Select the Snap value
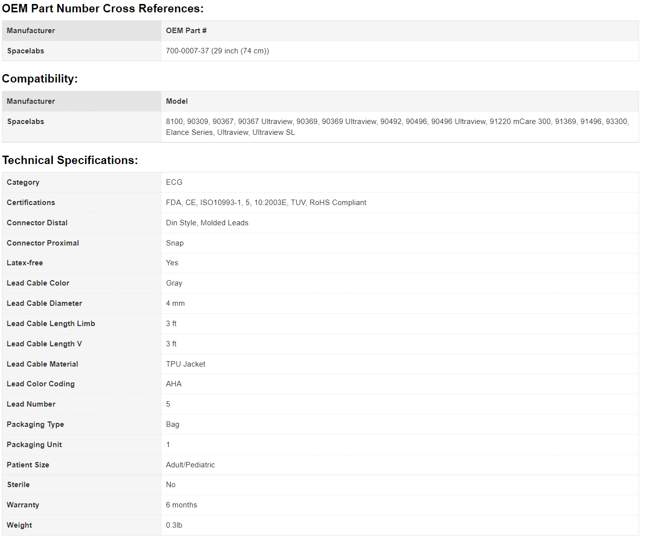 click(175, 243)
